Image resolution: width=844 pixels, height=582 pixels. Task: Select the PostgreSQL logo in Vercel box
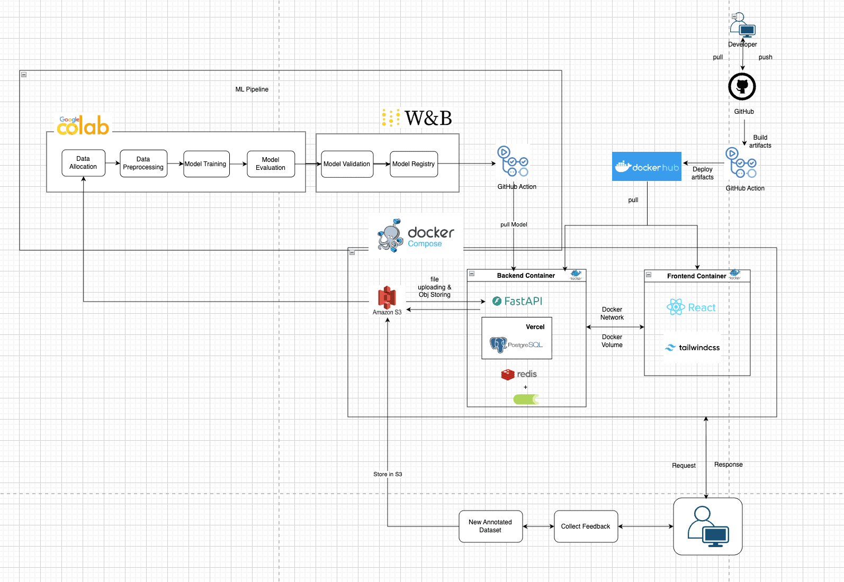(x=516, y=345)
